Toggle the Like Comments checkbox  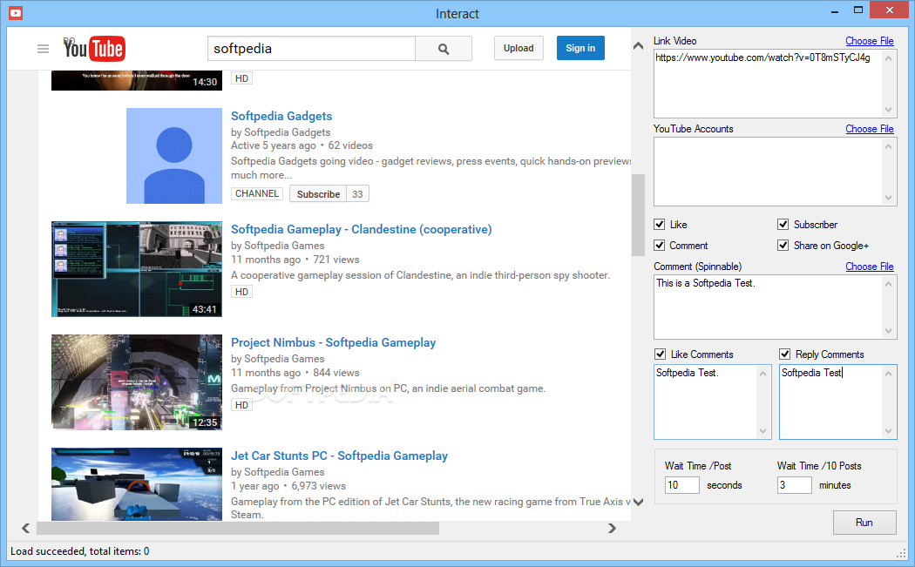click(660, 354)
